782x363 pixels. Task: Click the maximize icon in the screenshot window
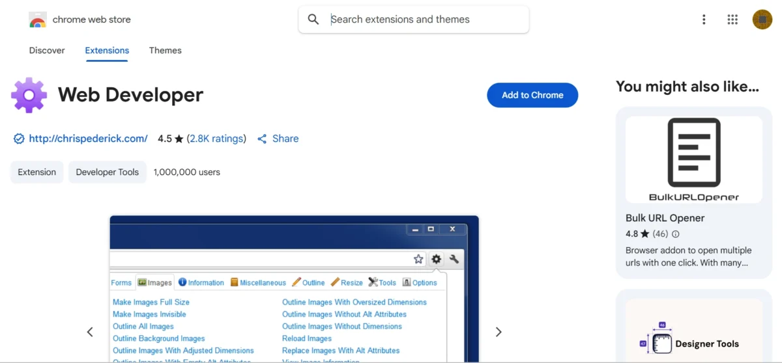[x=431, y=229]
